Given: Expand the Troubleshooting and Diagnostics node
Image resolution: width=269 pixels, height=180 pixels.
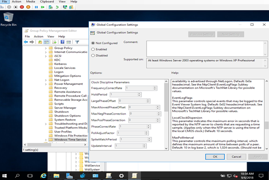Looking at the screenshot, I should tap(46, 124).
